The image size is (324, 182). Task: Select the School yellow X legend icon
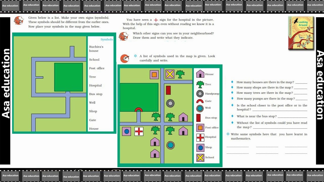pos(200,158)
